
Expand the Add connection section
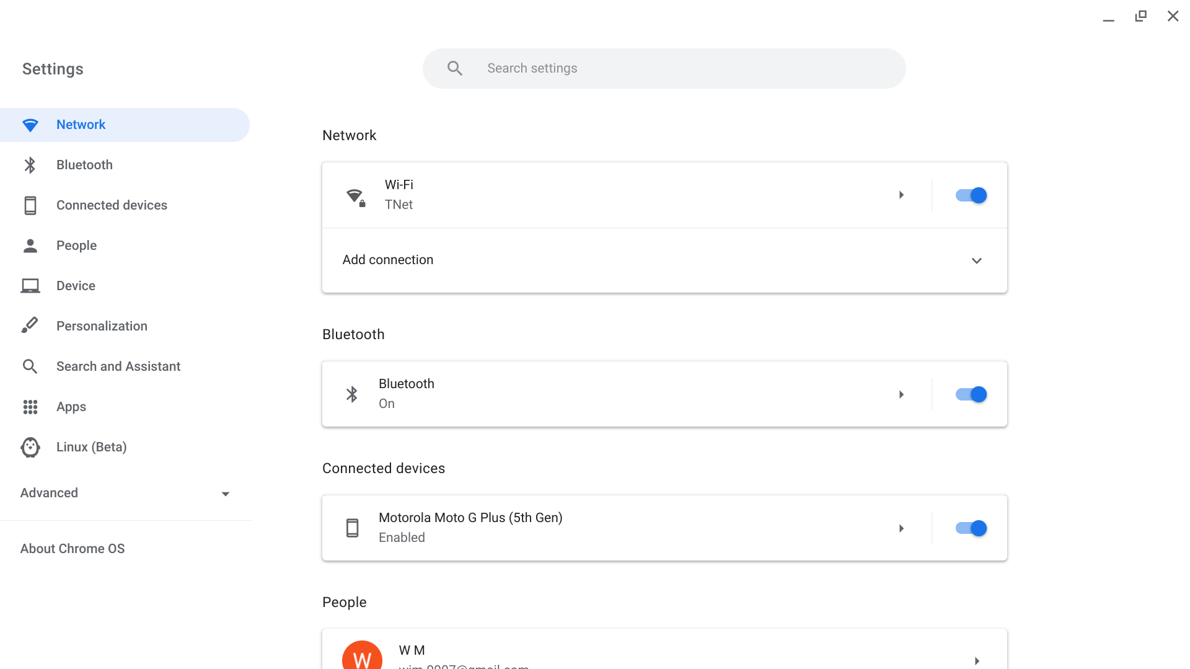[x=976, y=260]
